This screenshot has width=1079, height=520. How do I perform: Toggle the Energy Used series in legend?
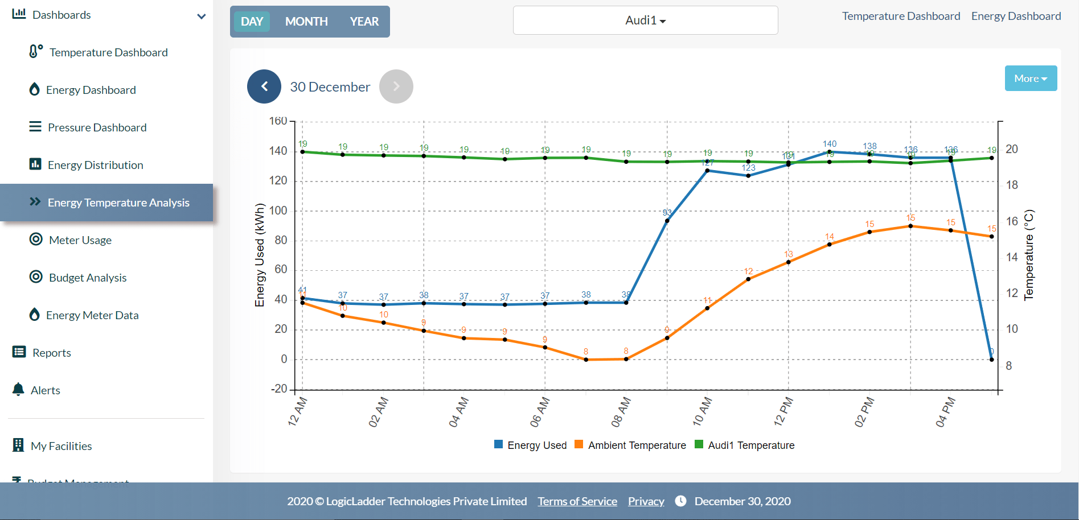tap(530, 445)
